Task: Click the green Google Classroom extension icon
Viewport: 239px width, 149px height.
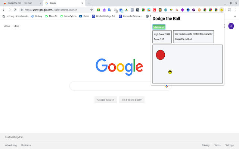Action: (x=99, y=10)
